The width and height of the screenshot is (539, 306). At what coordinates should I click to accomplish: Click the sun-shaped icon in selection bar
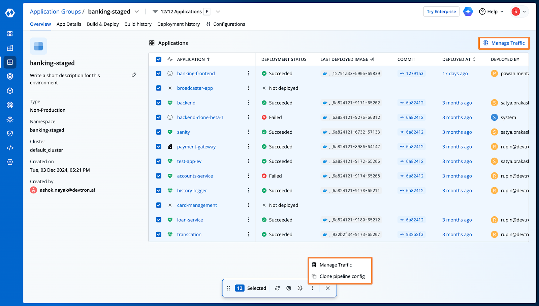coord(300,288)
